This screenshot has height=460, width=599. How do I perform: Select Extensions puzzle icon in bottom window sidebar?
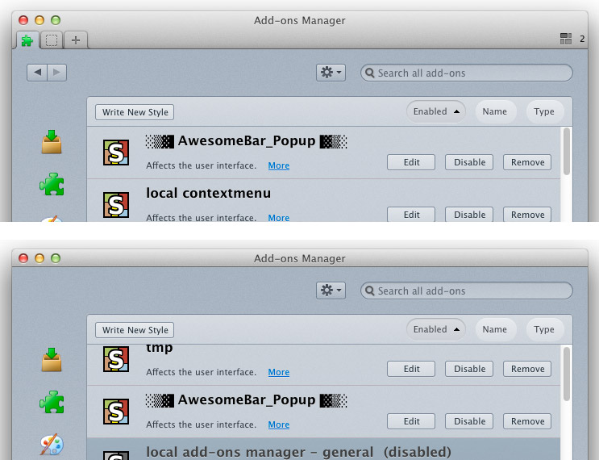[x=52, y=402]
